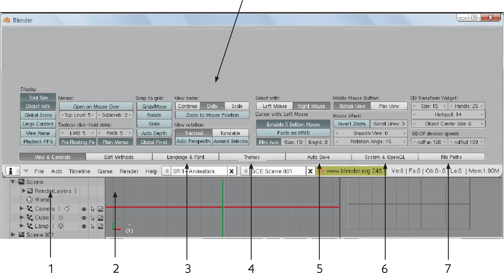Image resolution: width=504 pixels, height=273 pixels.
Task: Enable Large Cursors
Action: coord(38,124)
